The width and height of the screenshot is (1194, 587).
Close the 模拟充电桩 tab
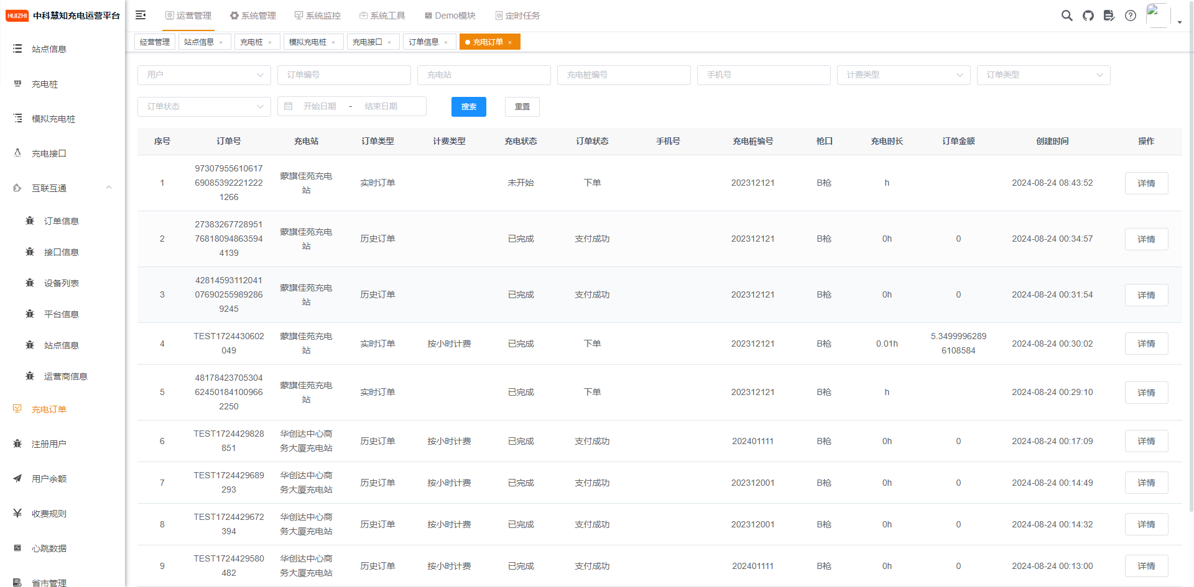[333, 42]
